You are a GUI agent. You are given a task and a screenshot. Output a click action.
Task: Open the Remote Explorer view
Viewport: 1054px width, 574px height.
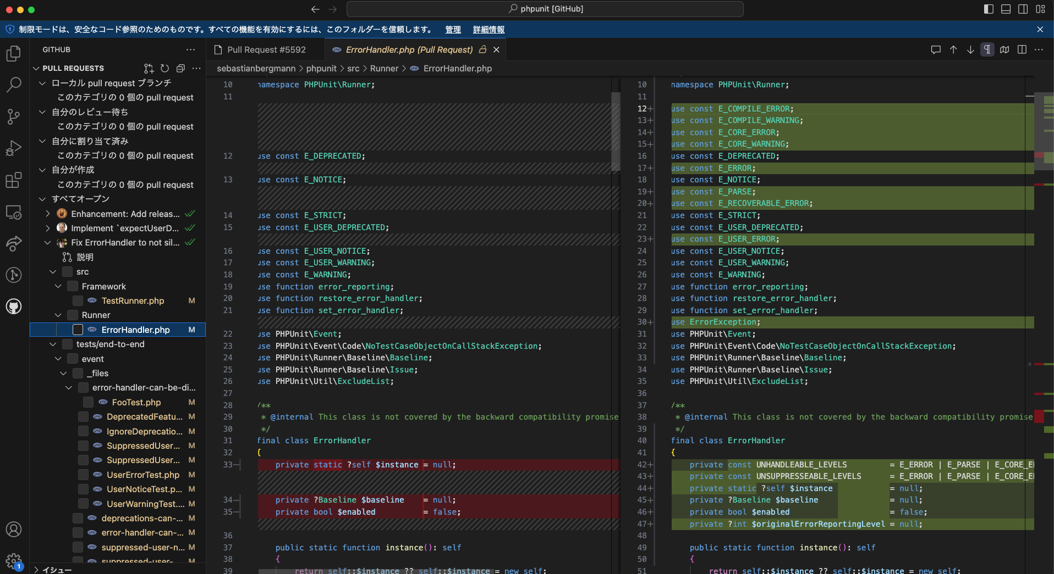point(13,213)
